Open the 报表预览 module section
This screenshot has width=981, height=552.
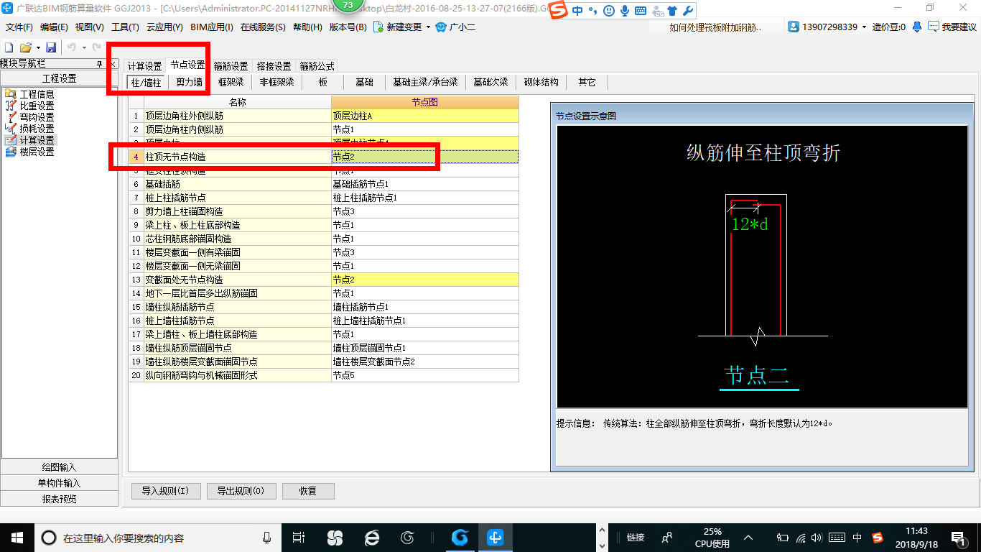coord(59,499)
